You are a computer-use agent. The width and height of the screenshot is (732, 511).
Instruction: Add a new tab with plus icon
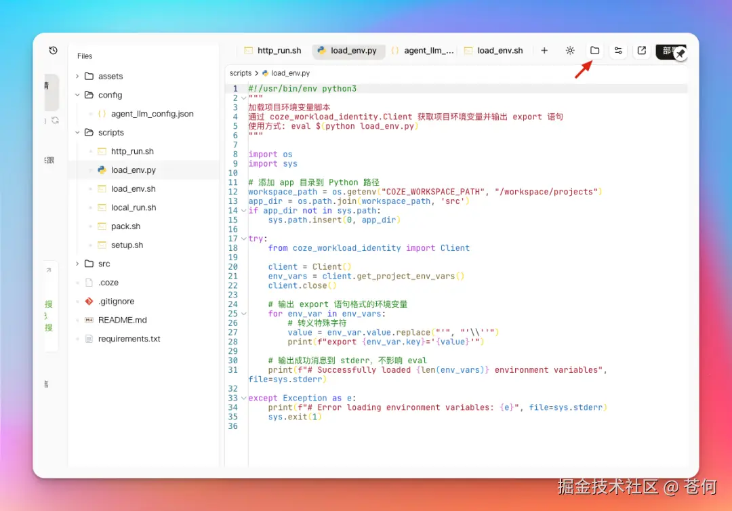[x=544, y=50]
